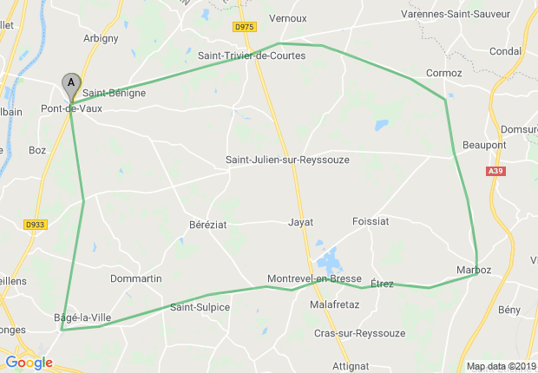Click the blue lake near Montrevel-en-Bresse

point(330,259)
